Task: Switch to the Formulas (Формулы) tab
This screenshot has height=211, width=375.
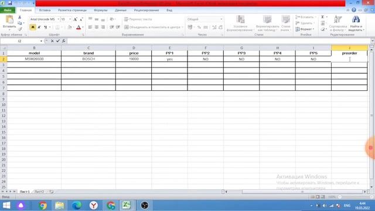Action: pos(100,11)
